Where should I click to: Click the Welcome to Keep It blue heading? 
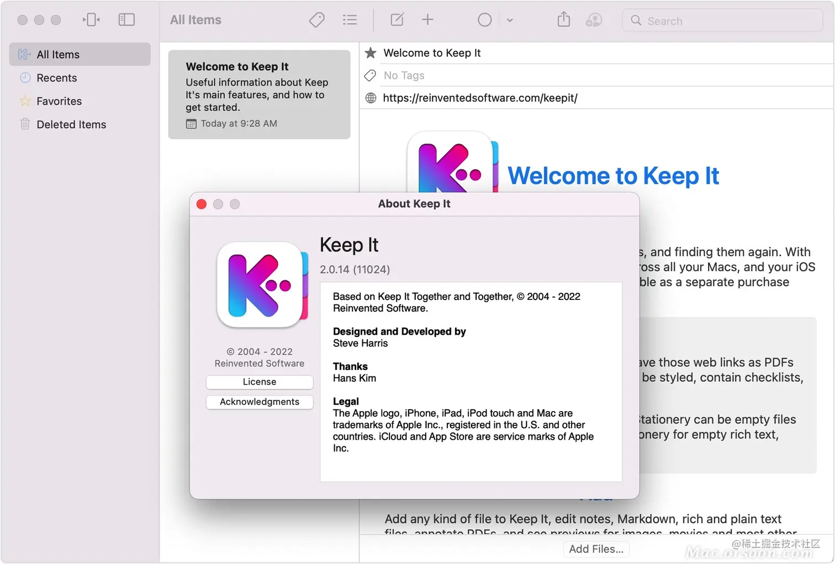613,176
